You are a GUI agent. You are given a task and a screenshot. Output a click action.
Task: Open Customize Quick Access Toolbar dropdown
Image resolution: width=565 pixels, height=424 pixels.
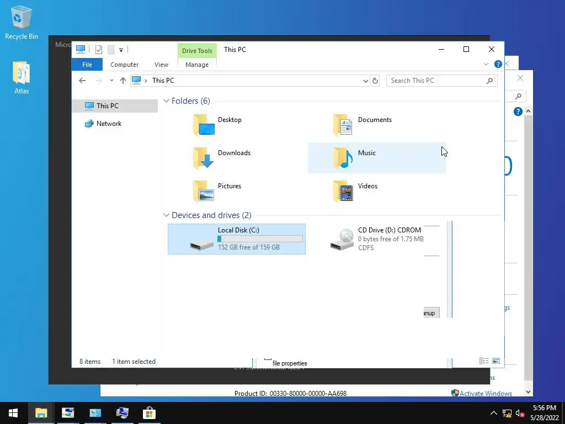coord(121,50)
